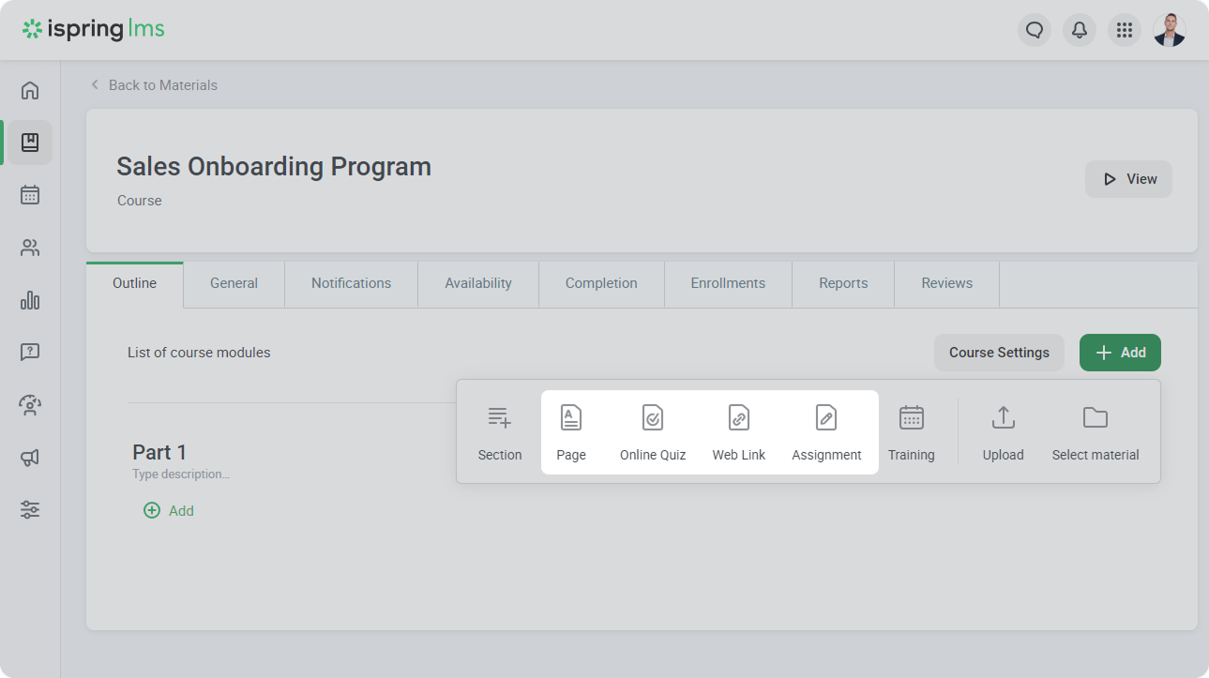This screenshot has width=1209, height=678.
Task: Open the user profile avatar menu
Action: [x=1169, y=30]
